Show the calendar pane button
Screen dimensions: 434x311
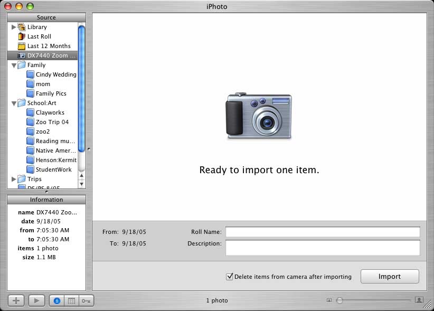pyautogui.click(x=72, y=300)
